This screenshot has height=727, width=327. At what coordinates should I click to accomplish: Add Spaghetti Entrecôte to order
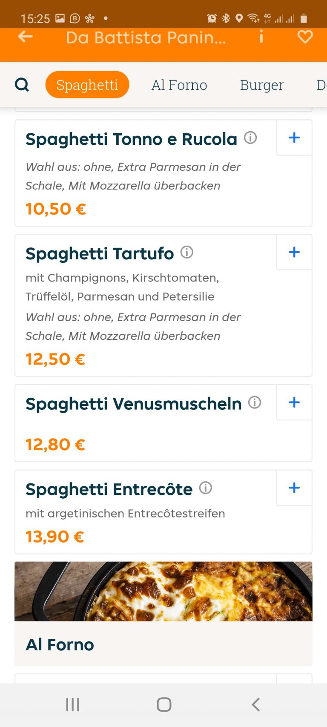[294, 488]
